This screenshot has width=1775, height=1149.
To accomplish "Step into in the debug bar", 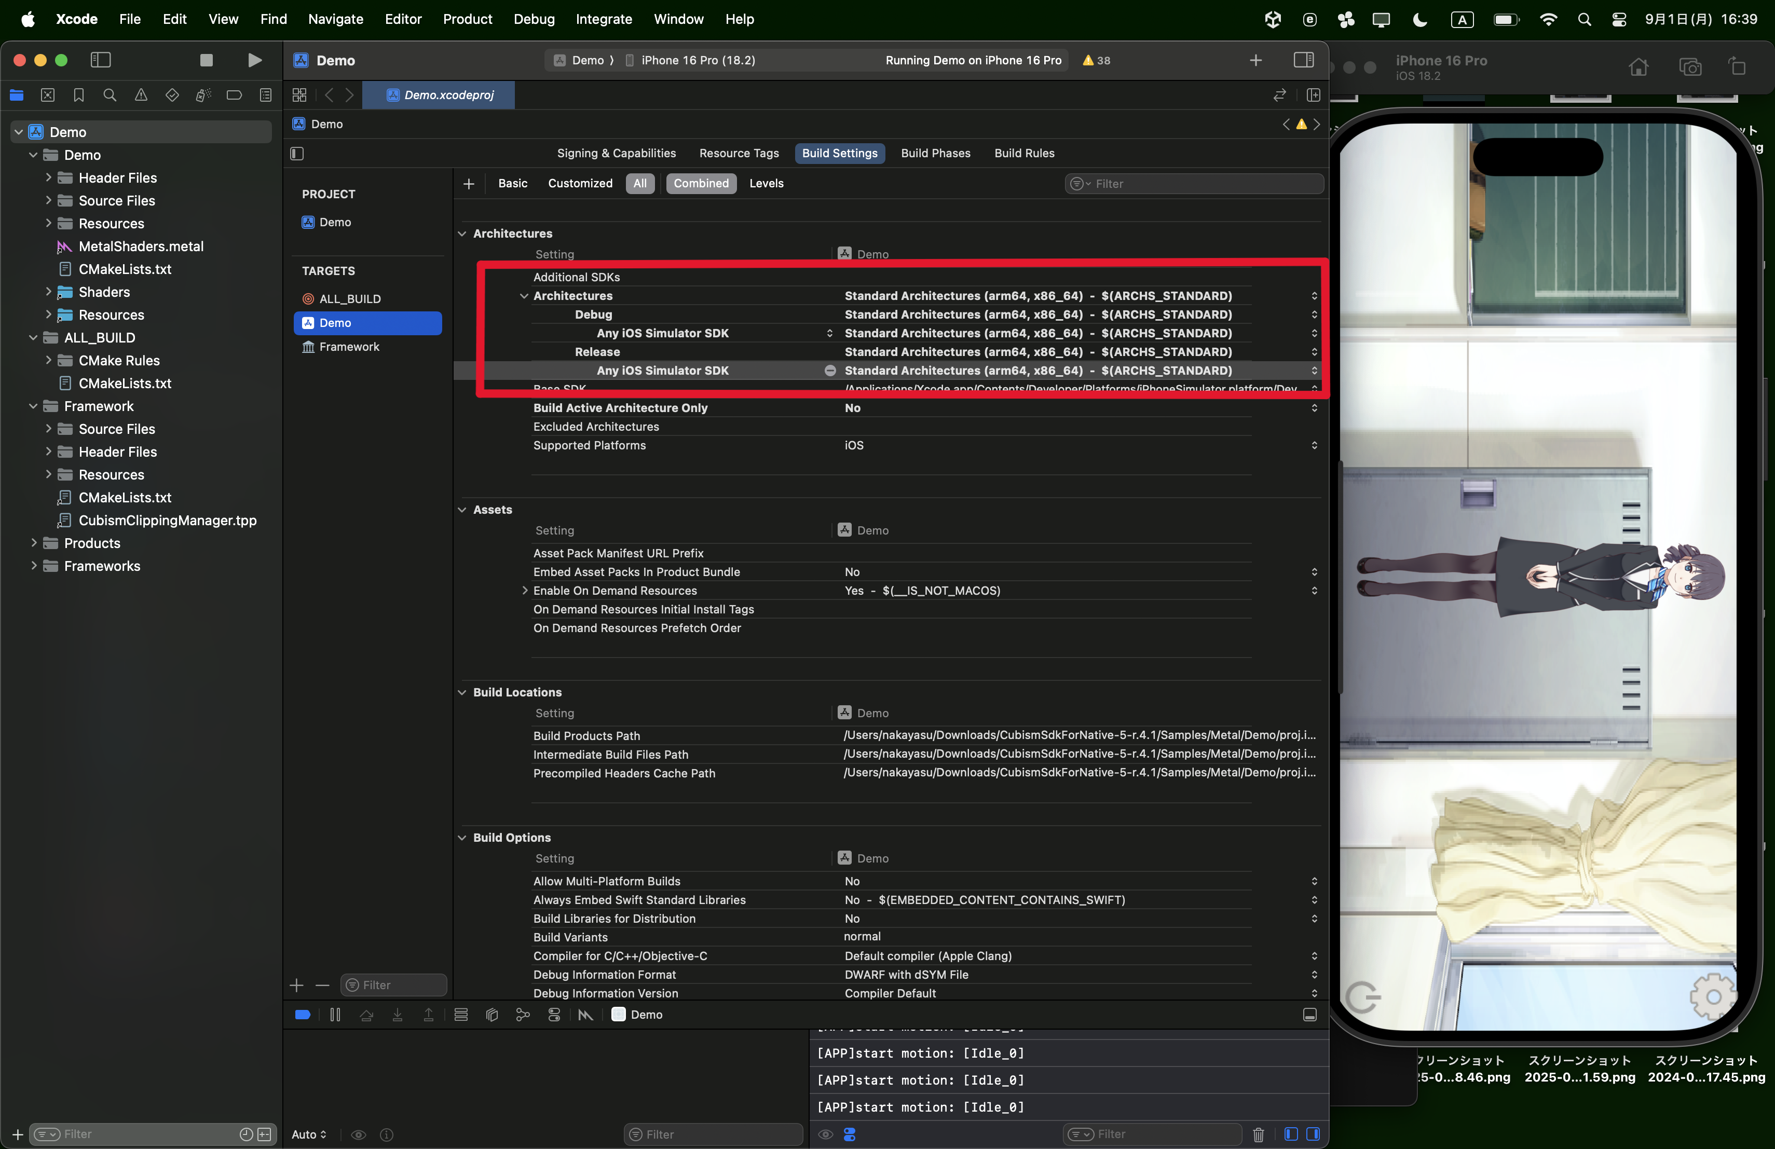I will coord(398,1015).
